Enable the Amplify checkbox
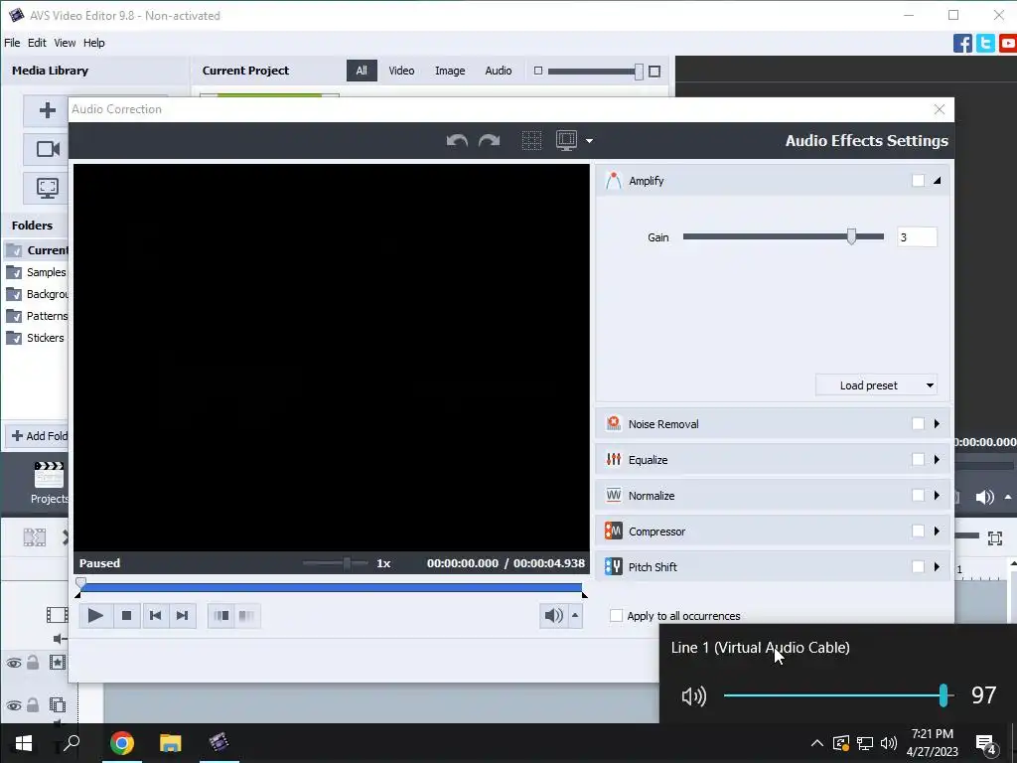The height and width of the screenshot is (763, 1017). 918,181
